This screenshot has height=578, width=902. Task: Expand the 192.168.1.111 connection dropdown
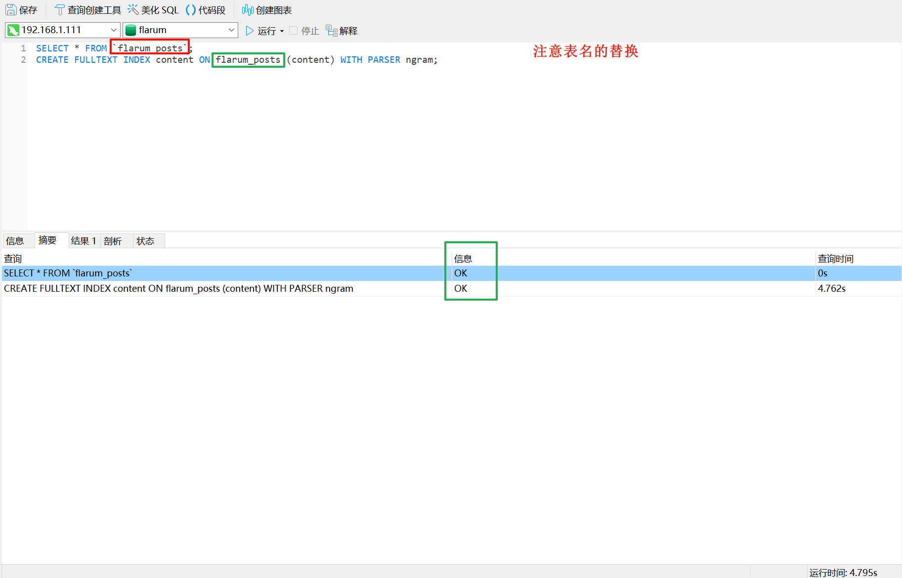114,30
